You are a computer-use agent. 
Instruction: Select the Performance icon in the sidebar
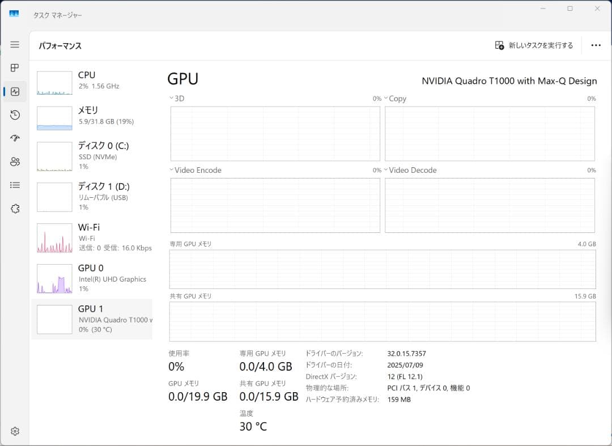15,91
